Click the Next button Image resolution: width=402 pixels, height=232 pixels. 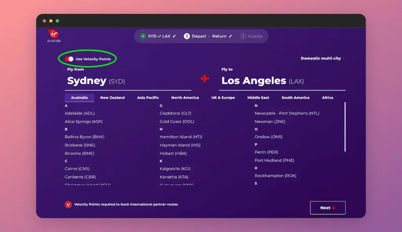point(328,208)
